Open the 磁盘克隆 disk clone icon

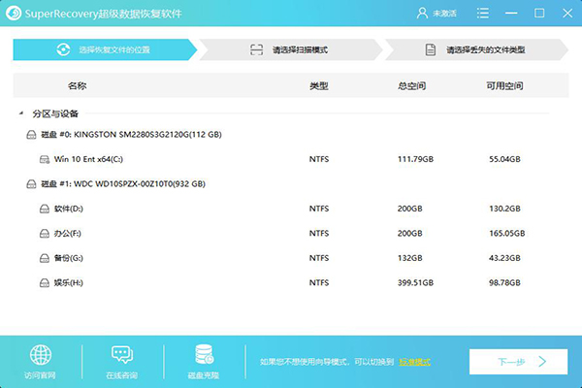pyautogui.click(x=204, y=354)
